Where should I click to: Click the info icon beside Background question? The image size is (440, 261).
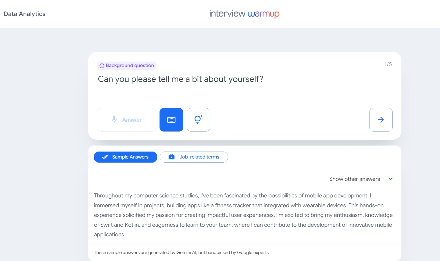tap(102, 66)
